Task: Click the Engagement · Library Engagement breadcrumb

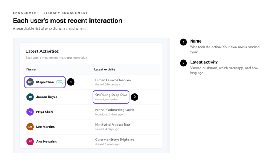Action: point(50,13)
